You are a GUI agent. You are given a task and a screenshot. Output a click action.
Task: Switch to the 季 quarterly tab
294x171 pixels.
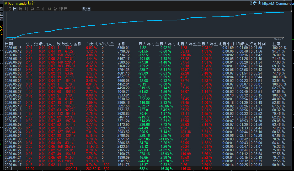[x=32, y=9]
